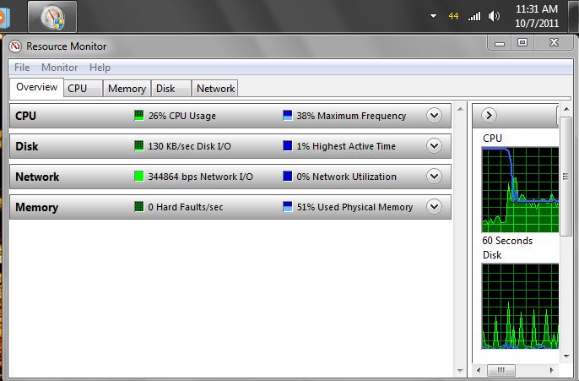Click the '38% Maximum Frequency' text
The width and height of the screenshot is (579, 381).
(351, 116)
